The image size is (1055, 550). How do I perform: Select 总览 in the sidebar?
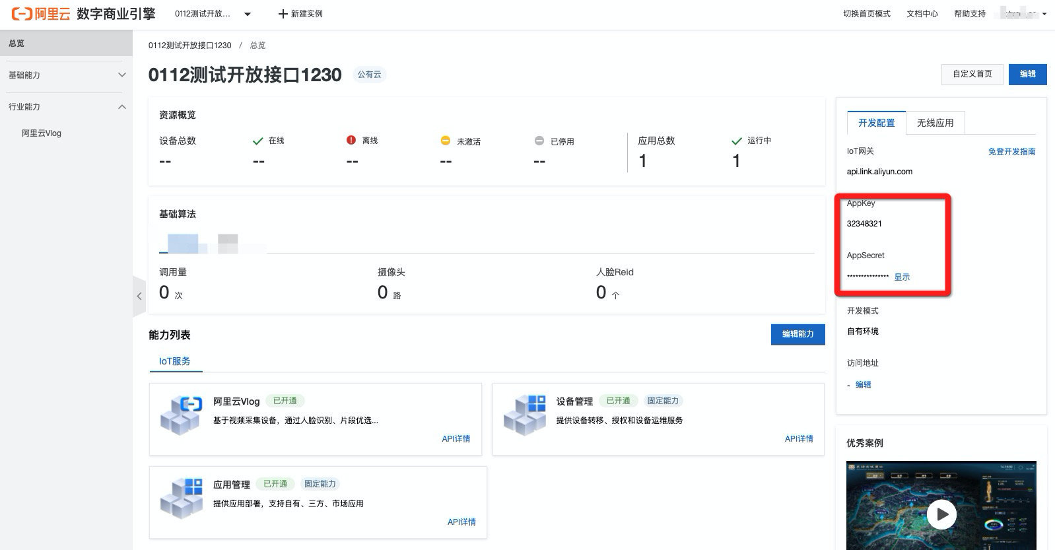66,43
